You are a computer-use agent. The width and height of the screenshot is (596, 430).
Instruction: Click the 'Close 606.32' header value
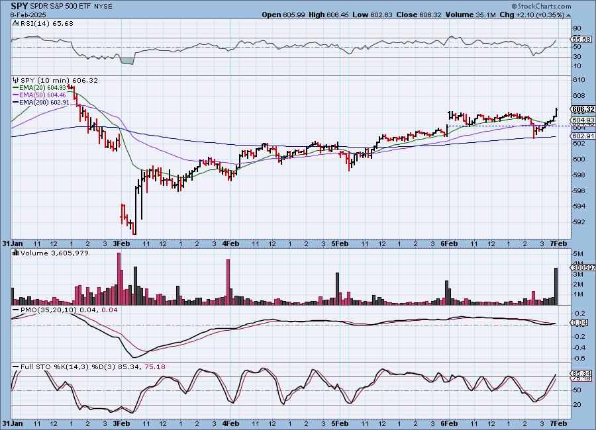(419, 15)
